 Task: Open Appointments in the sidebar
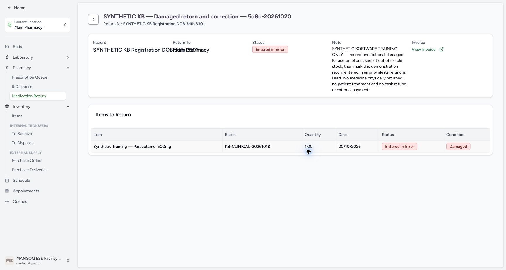click(26, 191)
